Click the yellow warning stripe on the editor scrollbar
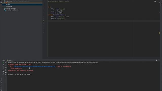162x91 pixels. (159, 33)
